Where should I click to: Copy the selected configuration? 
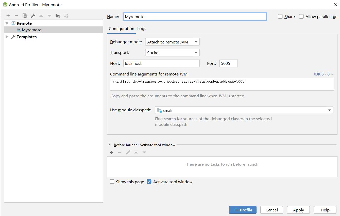point(25,16)
